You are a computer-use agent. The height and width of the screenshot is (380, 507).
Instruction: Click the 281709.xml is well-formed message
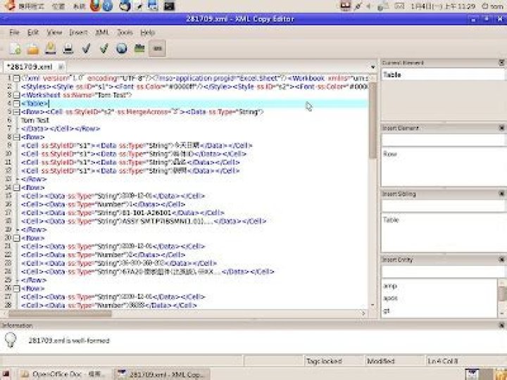(69, 341)
